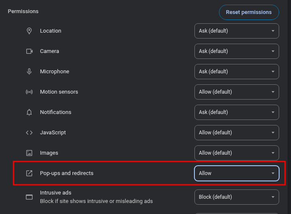Open the Notifications permission dropdown
The image size is (291, 214).
236,112
